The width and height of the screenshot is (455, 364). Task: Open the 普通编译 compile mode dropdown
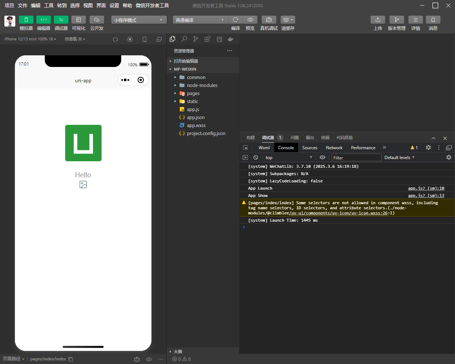pos(200,20)
